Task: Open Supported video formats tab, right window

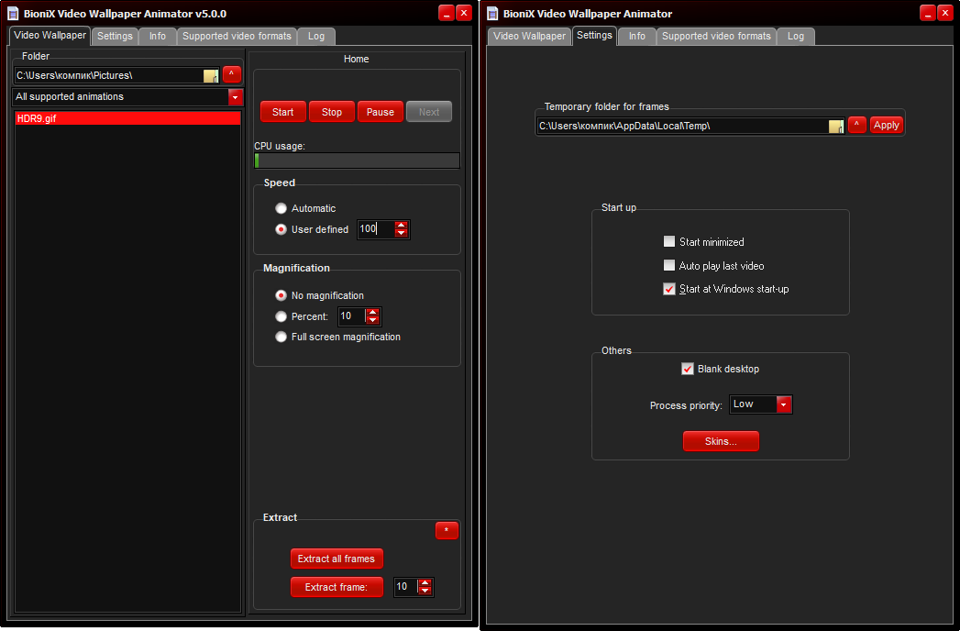Action: tap(716, 36)
